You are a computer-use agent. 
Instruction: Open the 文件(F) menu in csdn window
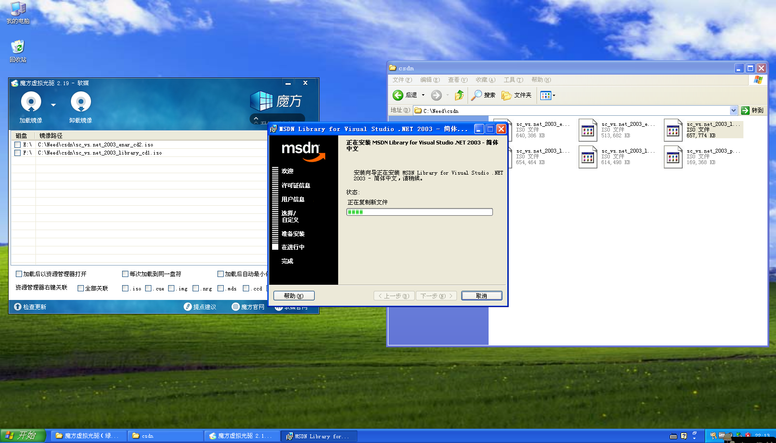pos(402,80)
